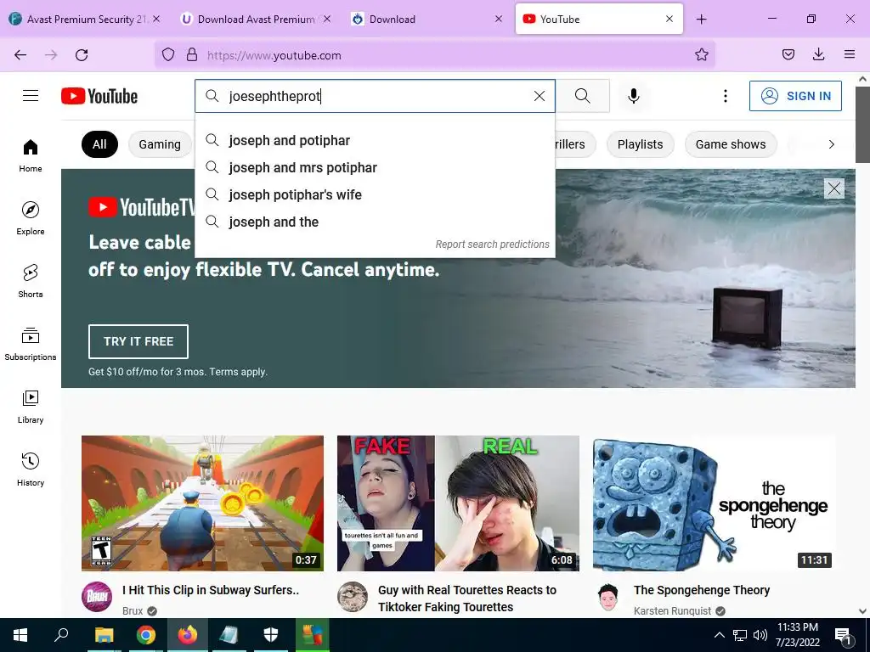870x652 pixels.
Task: Open Shorts in the sidebar
Action: pyautogui.click(x=31, y=281)
